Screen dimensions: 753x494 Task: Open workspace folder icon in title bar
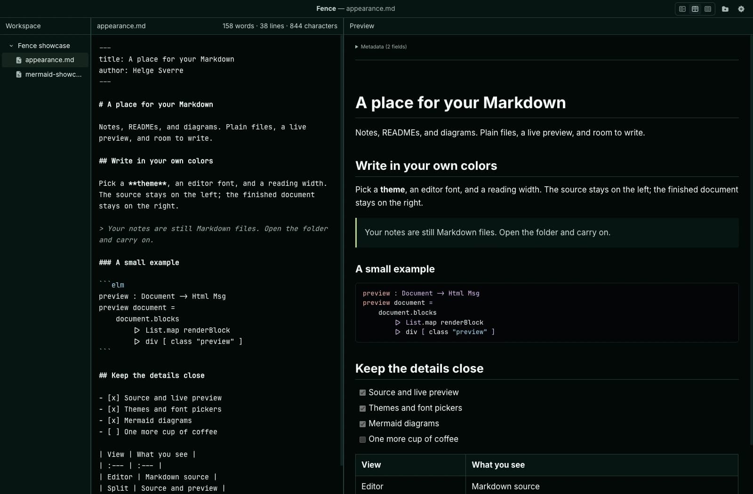tap(725, 9)
